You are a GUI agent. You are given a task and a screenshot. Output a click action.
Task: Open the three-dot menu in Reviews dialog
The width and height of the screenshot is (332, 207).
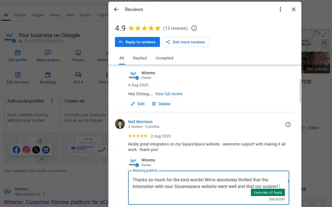[x=280, y=9]
